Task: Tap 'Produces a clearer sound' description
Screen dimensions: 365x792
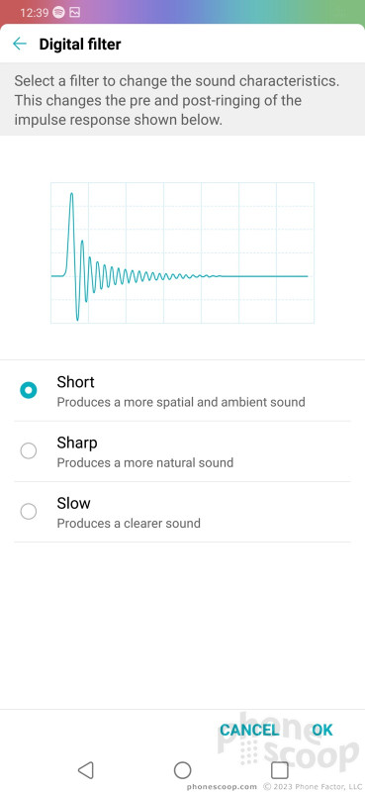Action: click(129, 524)
